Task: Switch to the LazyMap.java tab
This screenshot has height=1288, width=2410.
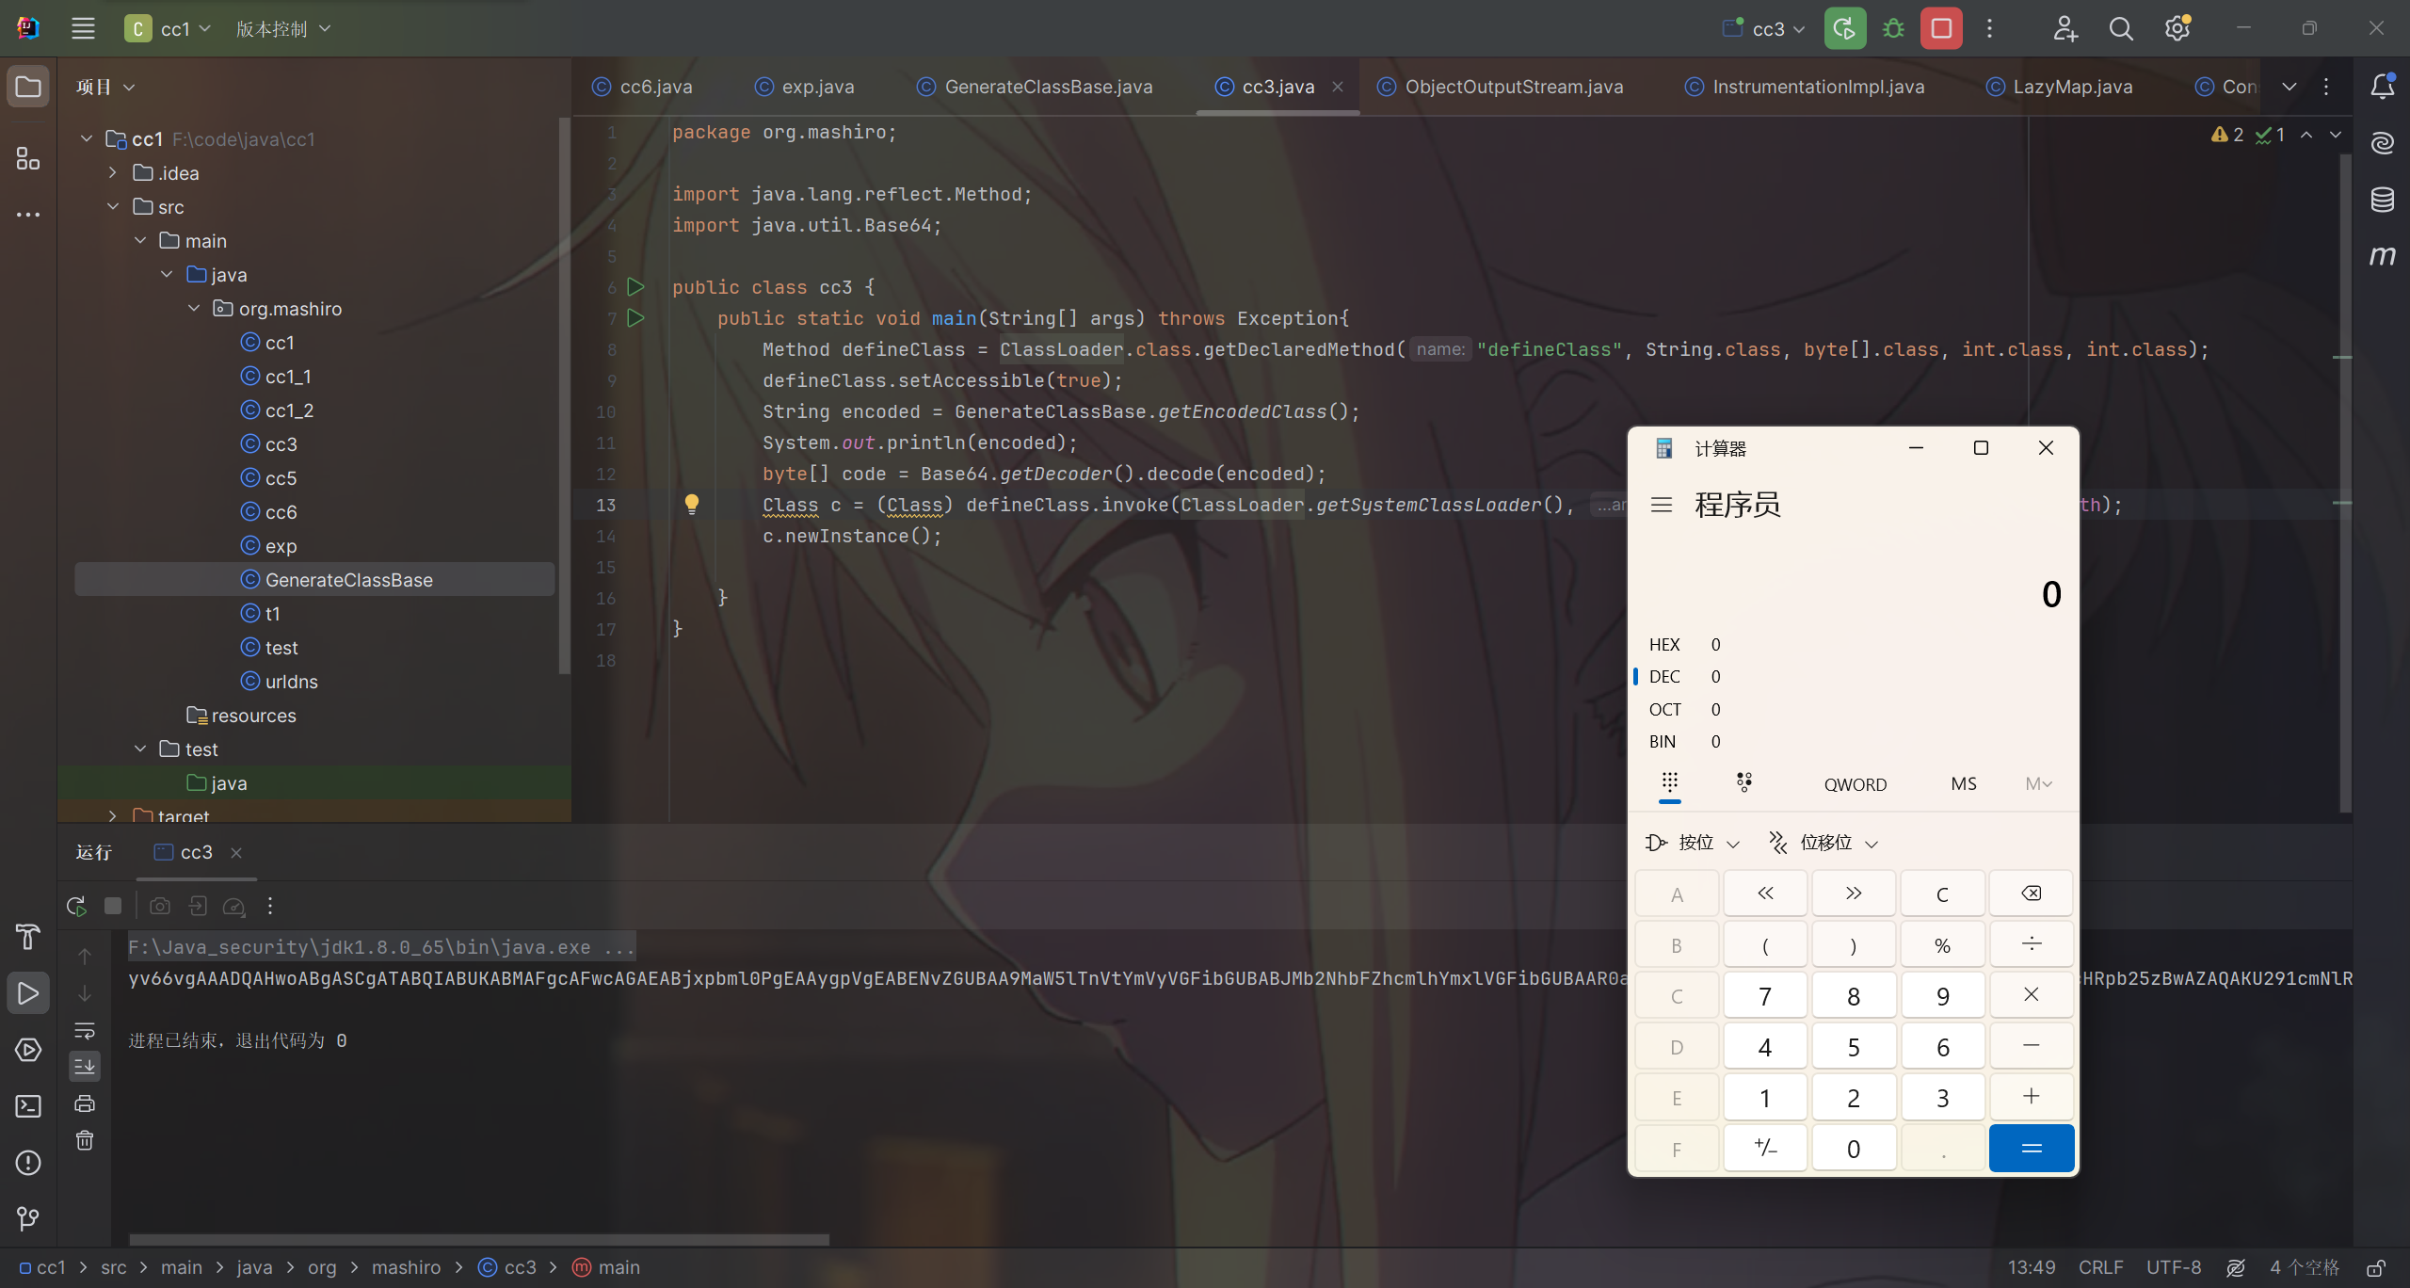Action: coord(2071,87)
